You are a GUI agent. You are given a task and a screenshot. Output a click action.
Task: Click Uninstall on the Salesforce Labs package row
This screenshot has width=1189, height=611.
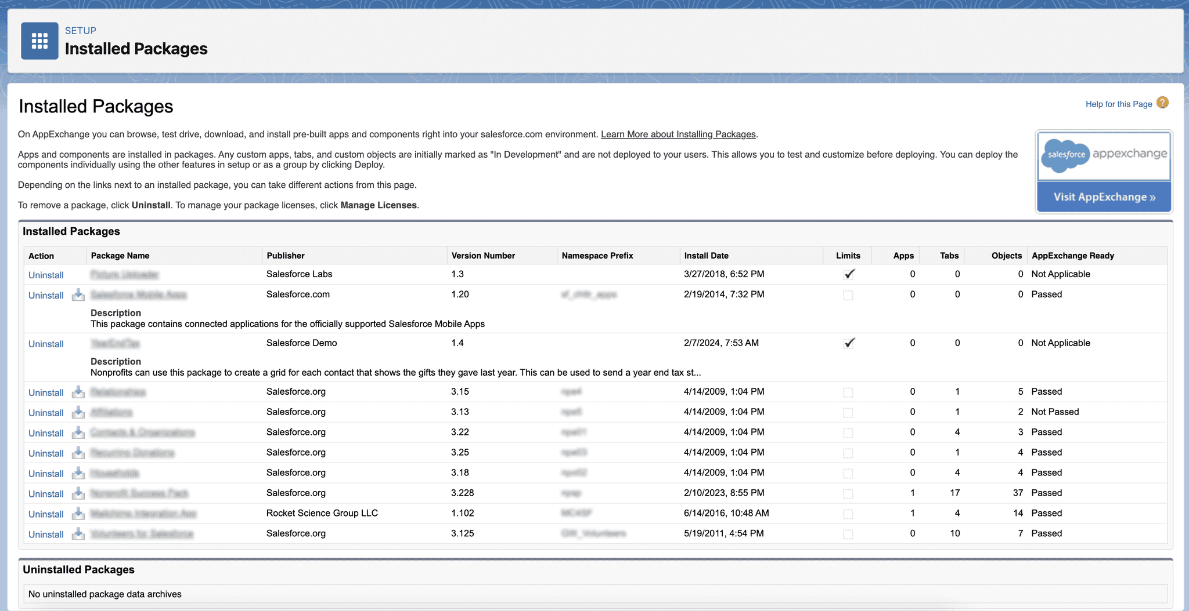point(45,275)
